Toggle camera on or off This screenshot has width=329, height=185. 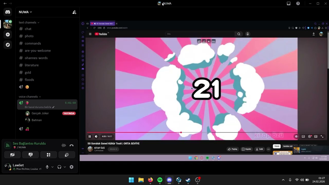click(x=12, y=155)
